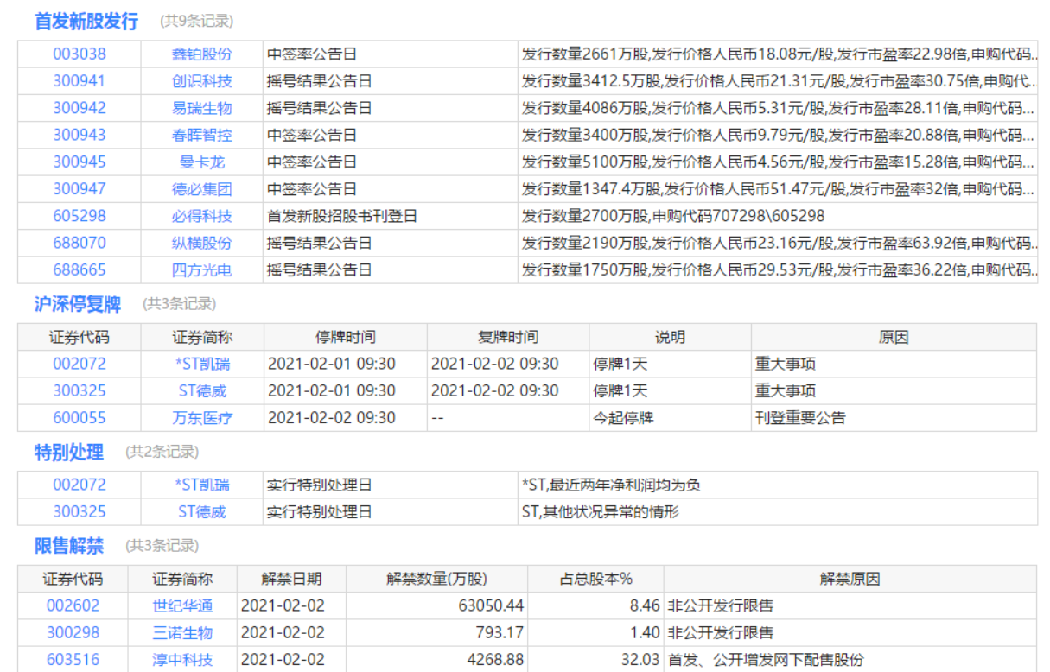
Task: Select ST,其他状况异常的情形 description cell
Action: pyautogui.click(x=777, y=511)
